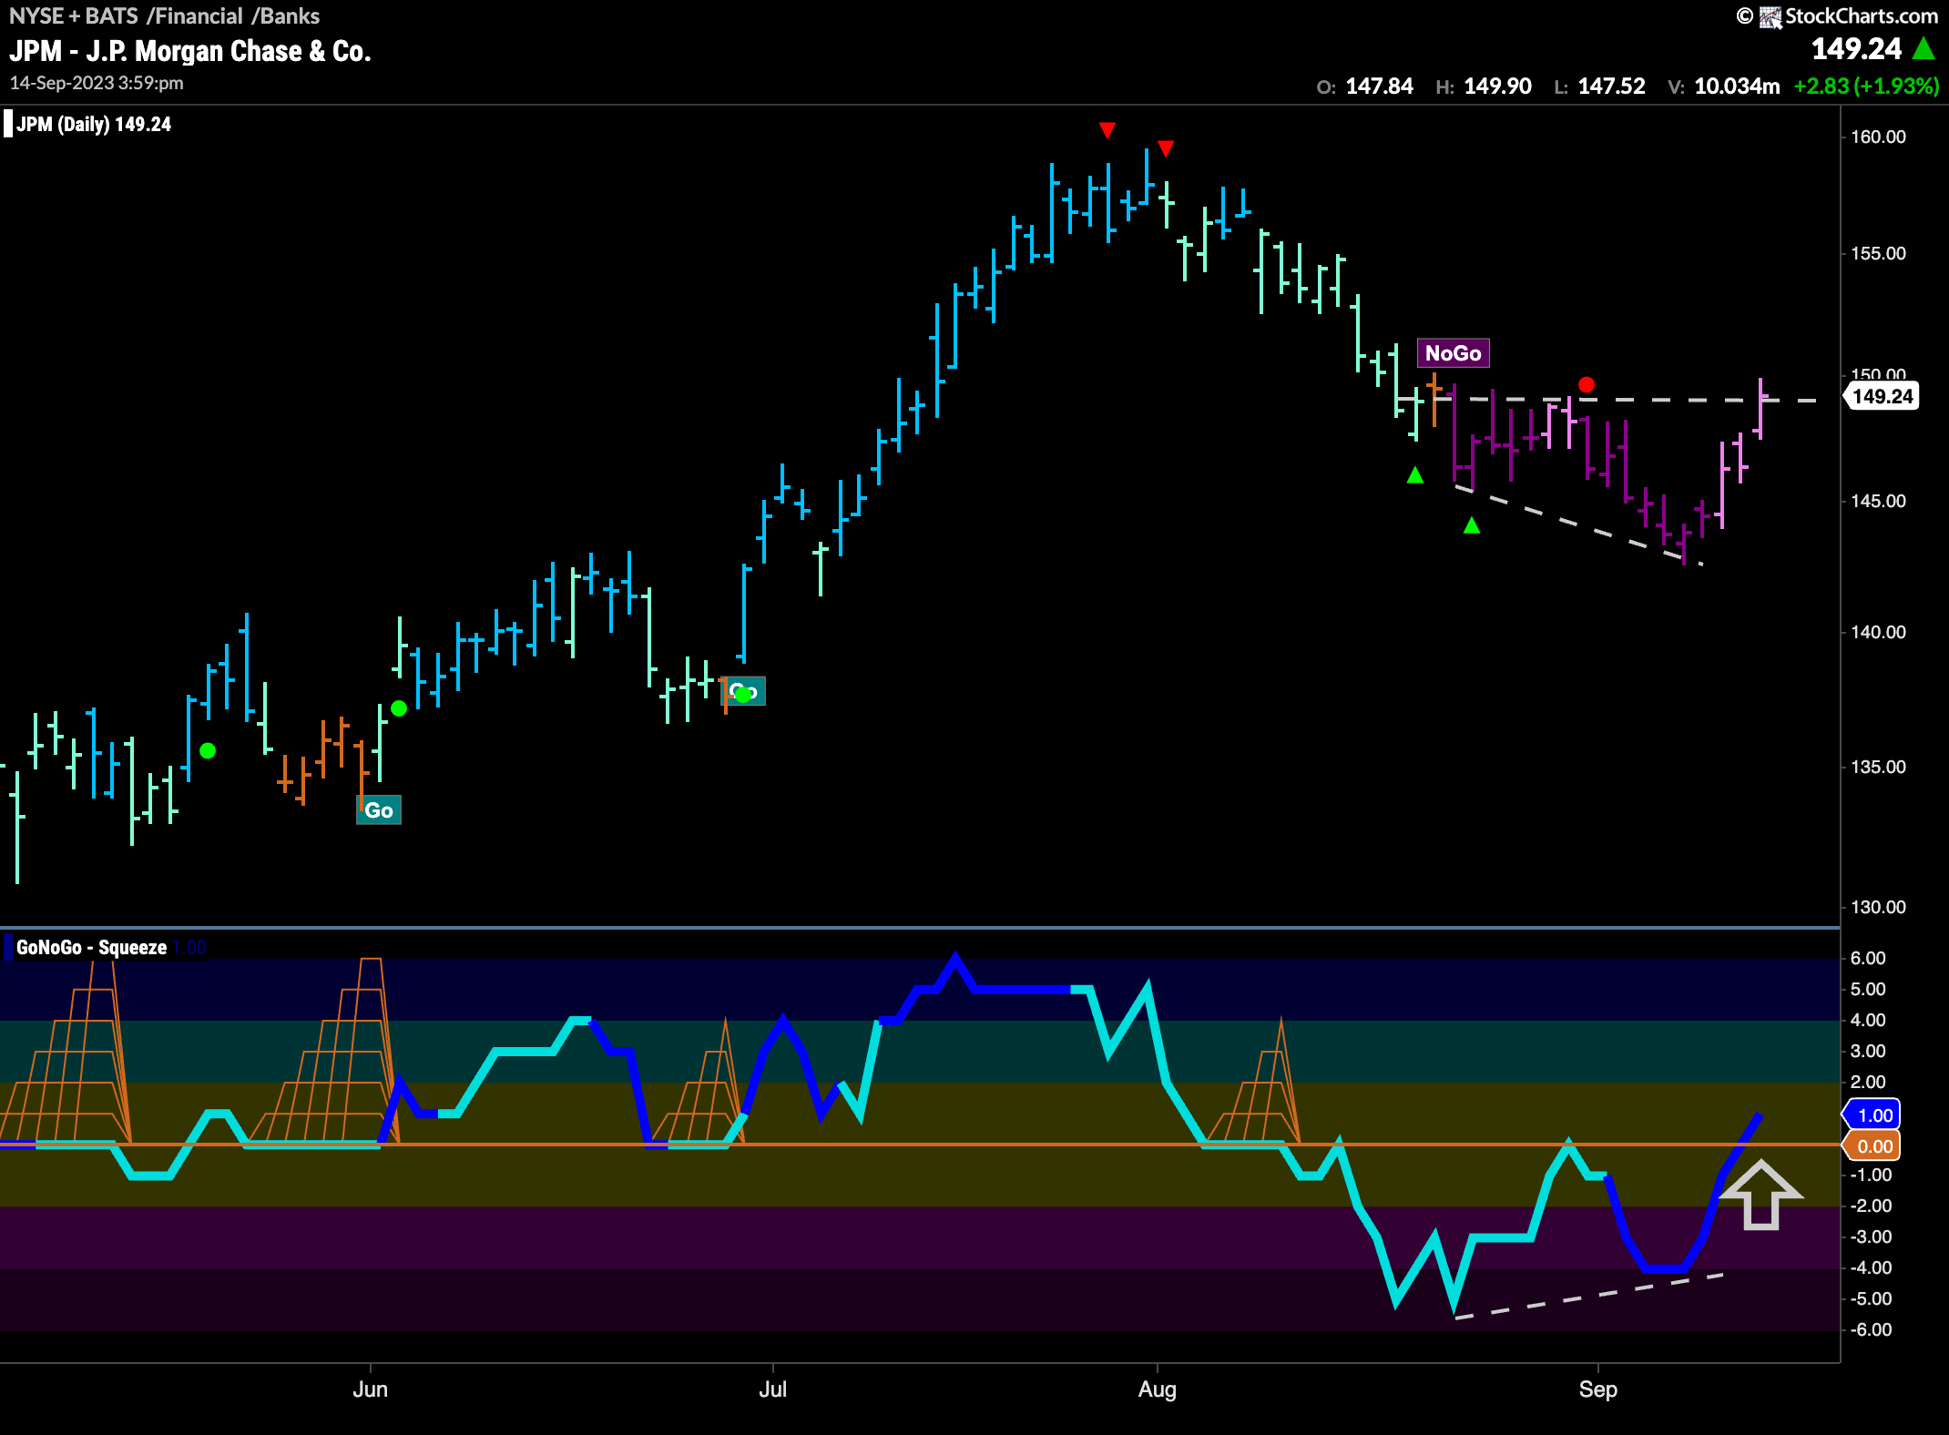Click the white JPM legend marker box
The height and width of the screenshot is (1435, 1949).
tap(8, 124)
